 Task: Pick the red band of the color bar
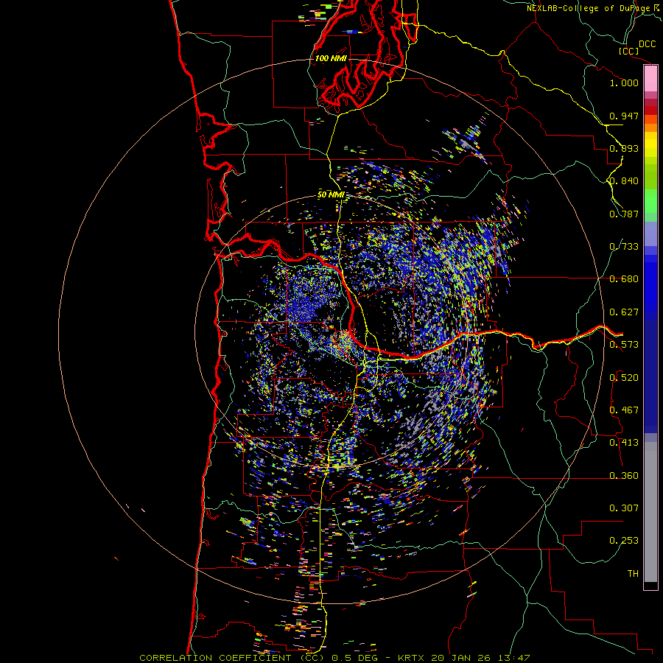(650, 110)
